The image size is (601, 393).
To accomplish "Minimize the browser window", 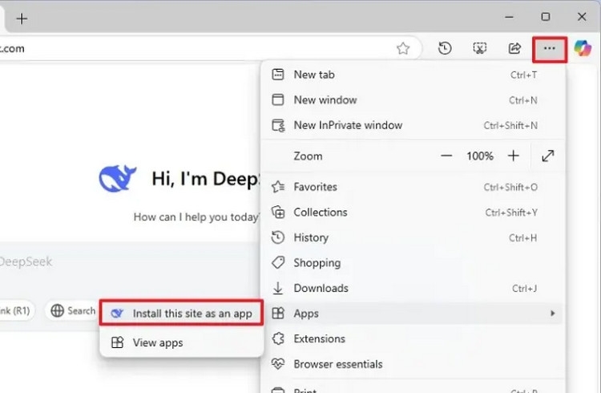I will pyautogui.click(x=509, y=17).
